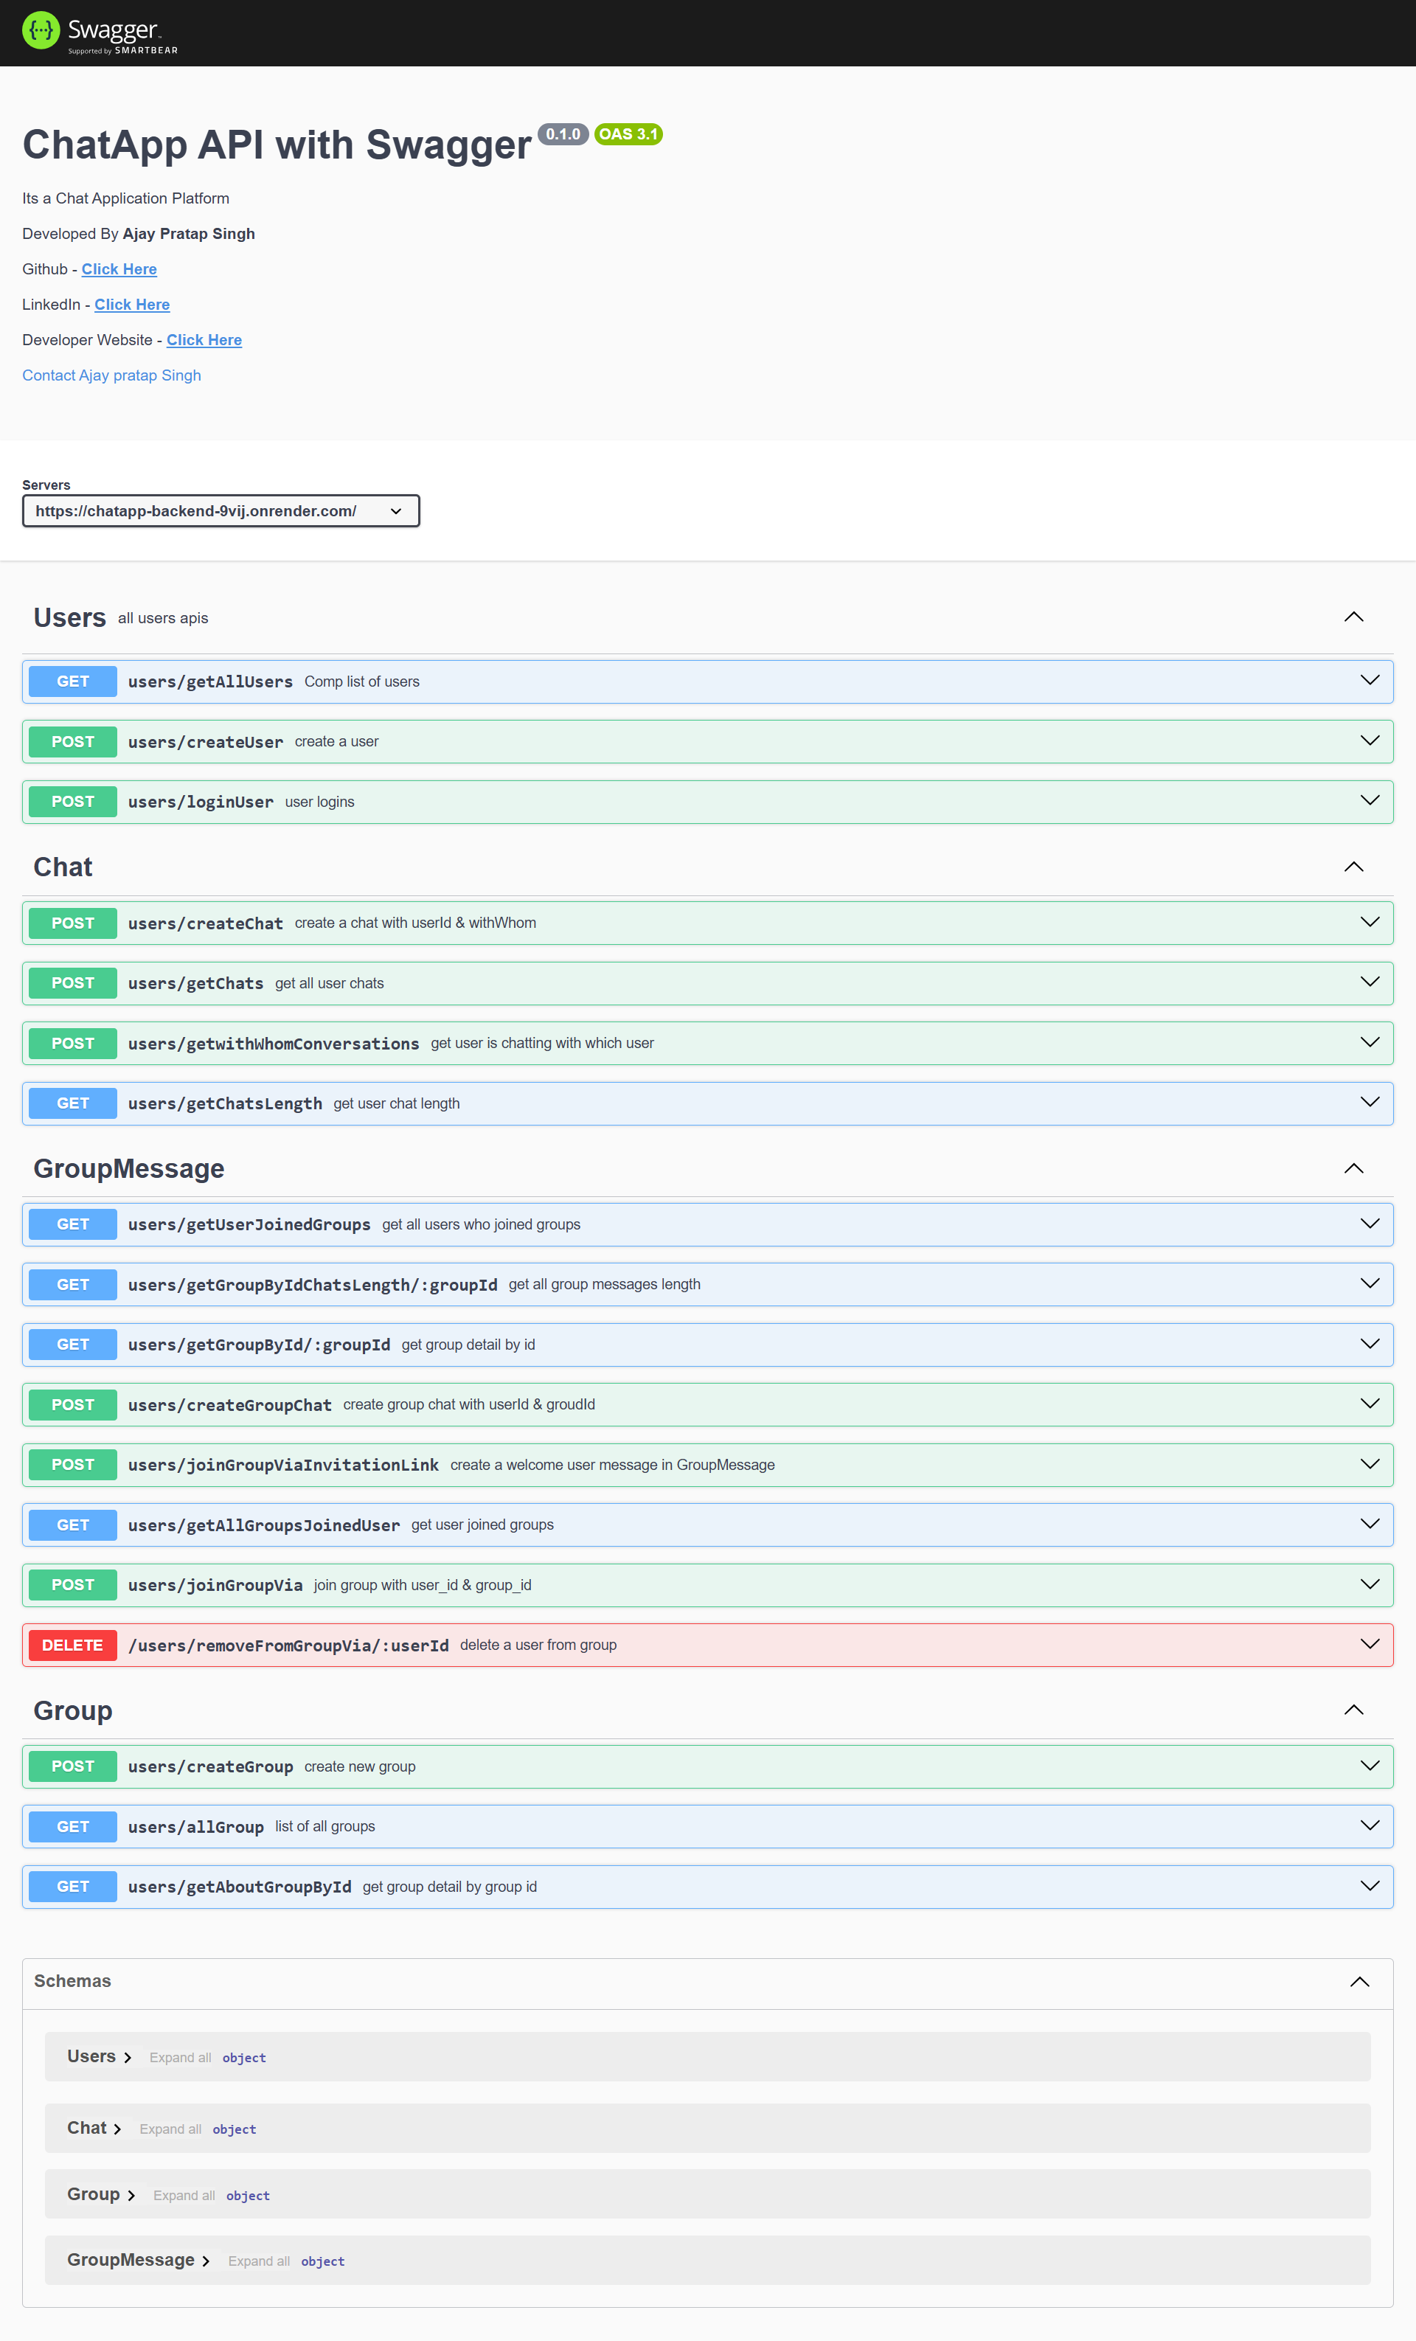1416x2341 pixels.
Task: Click 'list of all groups' description
Action: tap(324, 1826)
